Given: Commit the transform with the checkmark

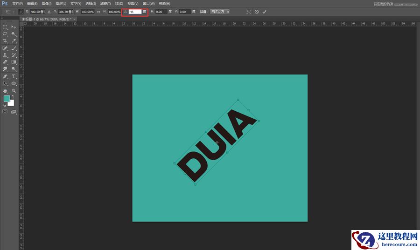Looking at the screenshot, I should tap(265, 11).
